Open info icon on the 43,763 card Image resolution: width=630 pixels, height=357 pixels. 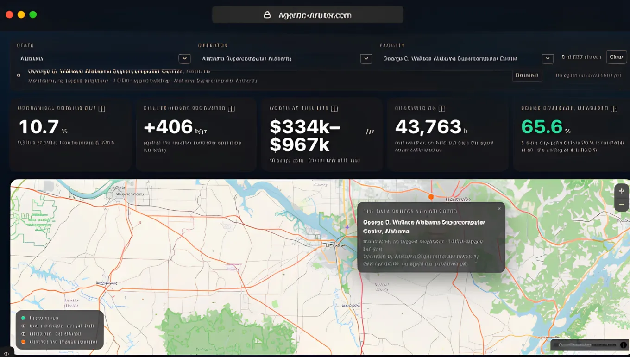coord(442,108)
